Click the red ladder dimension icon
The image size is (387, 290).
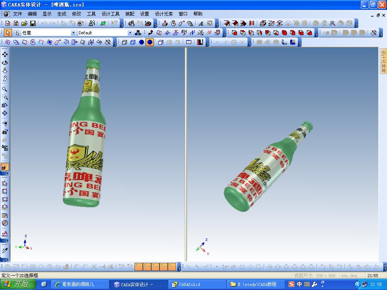pyautogui.click(x=251, y=23)
